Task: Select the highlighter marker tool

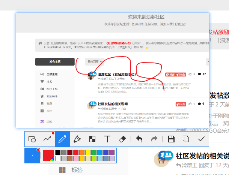Action: click(77, 139)
